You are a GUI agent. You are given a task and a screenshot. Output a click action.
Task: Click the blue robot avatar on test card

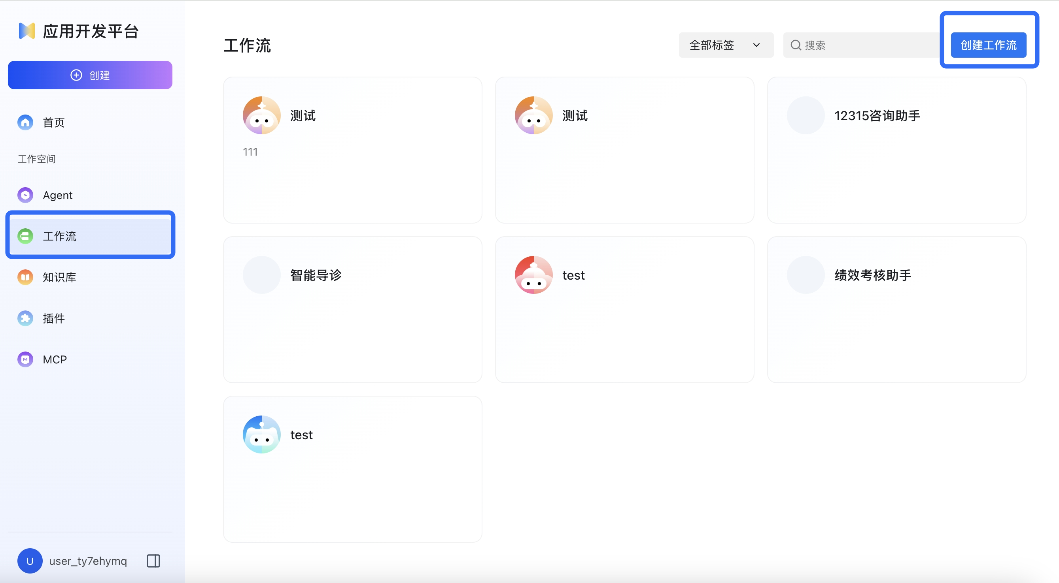coord(261,434)
